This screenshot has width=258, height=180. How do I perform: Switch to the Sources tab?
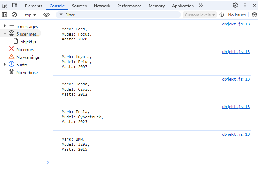click(79, 6)
